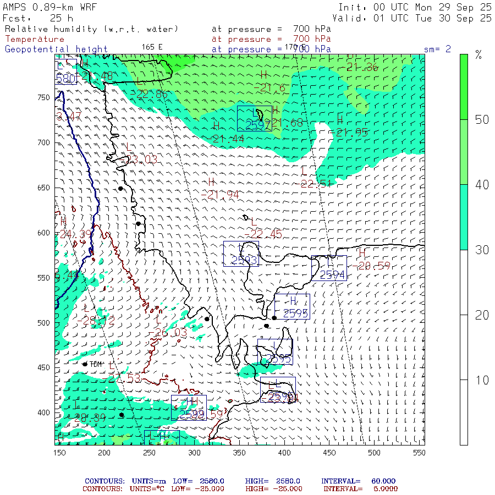
Task: Select the 165 E longitude label
Action: tap(152, 47)
